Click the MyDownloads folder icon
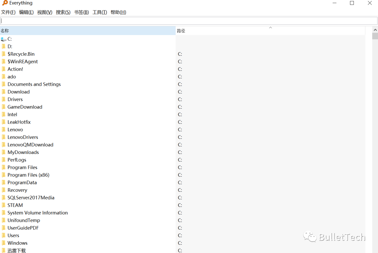Viewport: 378px width, 253px height. click(3, 152)
